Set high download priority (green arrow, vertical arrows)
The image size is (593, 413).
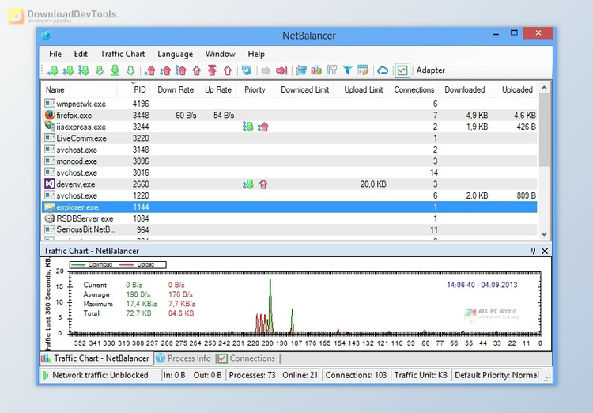pyautogui.click(x=84, y=70)
